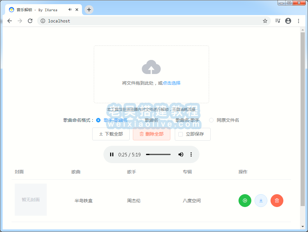Select the 歌曲名-歌手 naming format
The width and height of the screenshot is (308, 232).
pyautogui.click(x=184, y=120)
